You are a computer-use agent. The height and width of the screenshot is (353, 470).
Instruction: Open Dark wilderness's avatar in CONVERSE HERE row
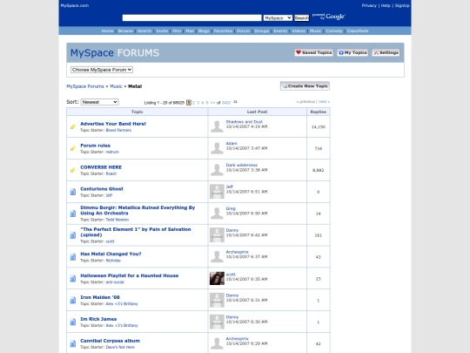point(217,170)
